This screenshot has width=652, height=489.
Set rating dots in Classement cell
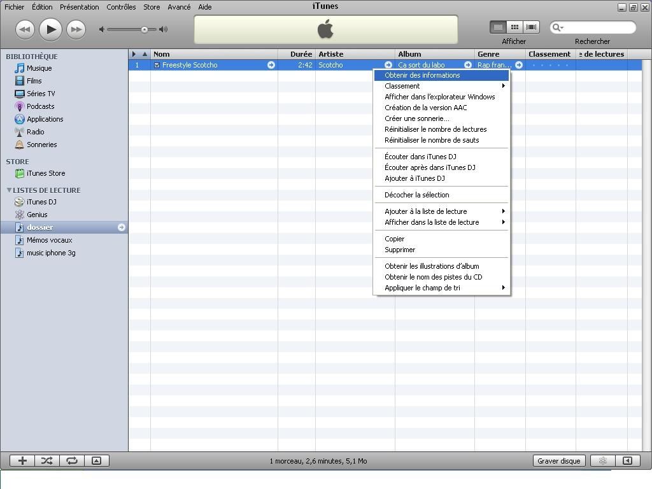[x=550, y=66]
